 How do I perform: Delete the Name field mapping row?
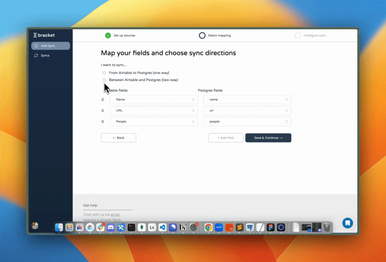pos(103,100)
